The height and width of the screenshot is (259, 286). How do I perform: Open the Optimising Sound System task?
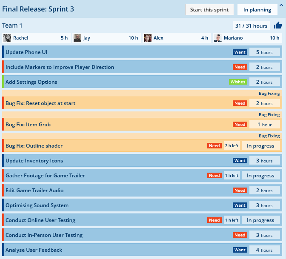(142, 205)
